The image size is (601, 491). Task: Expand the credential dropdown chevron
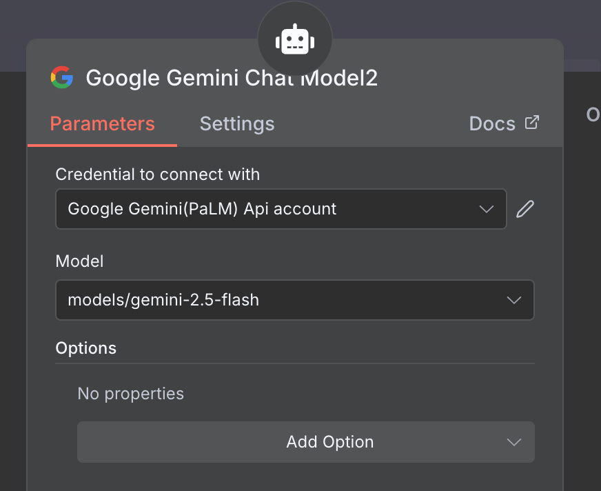(x=487, y=209)
